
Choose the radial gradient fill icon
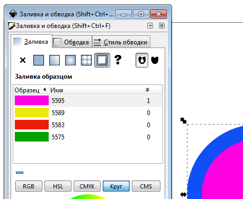(70, 60)
